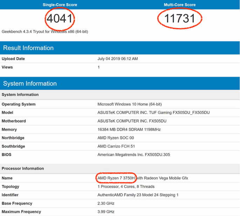Select the Views count value 1
The width and height of the screenshot is (240, 216).
tap(99, 67)
